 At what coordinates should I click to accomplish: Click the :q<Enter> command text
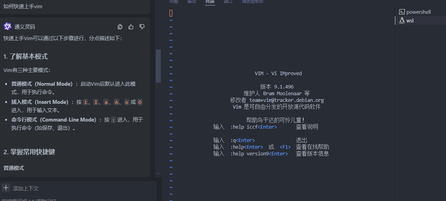point(243,140)
